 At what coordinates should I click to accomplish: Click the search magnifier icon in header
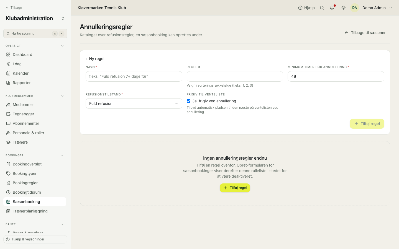[x=322, y=8]
